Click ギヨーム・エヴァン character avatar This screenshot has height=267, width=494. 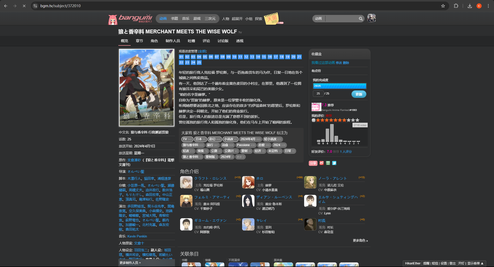click(x=186, y=224)
